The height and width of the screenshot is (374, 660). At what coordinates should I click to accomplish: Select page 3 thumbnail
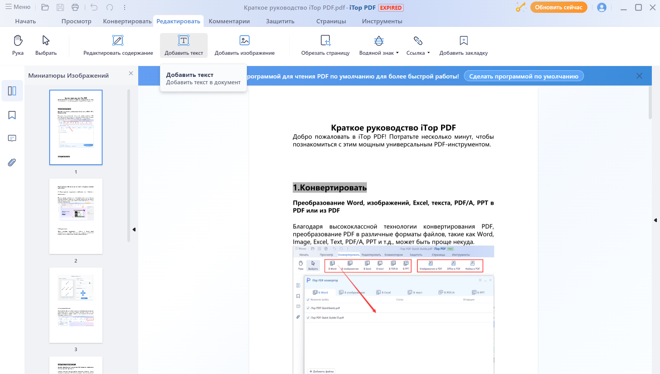[76, 305]
